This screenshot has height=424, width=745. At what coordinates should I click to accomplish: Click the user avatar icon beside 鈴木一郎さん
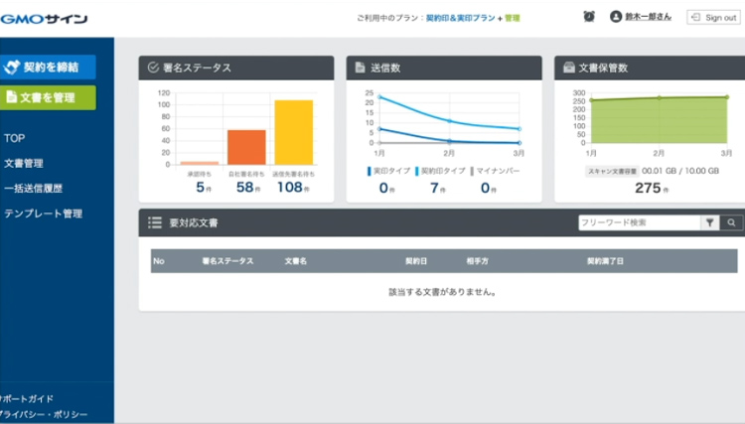pyautogui.click(x=616, y=17)
